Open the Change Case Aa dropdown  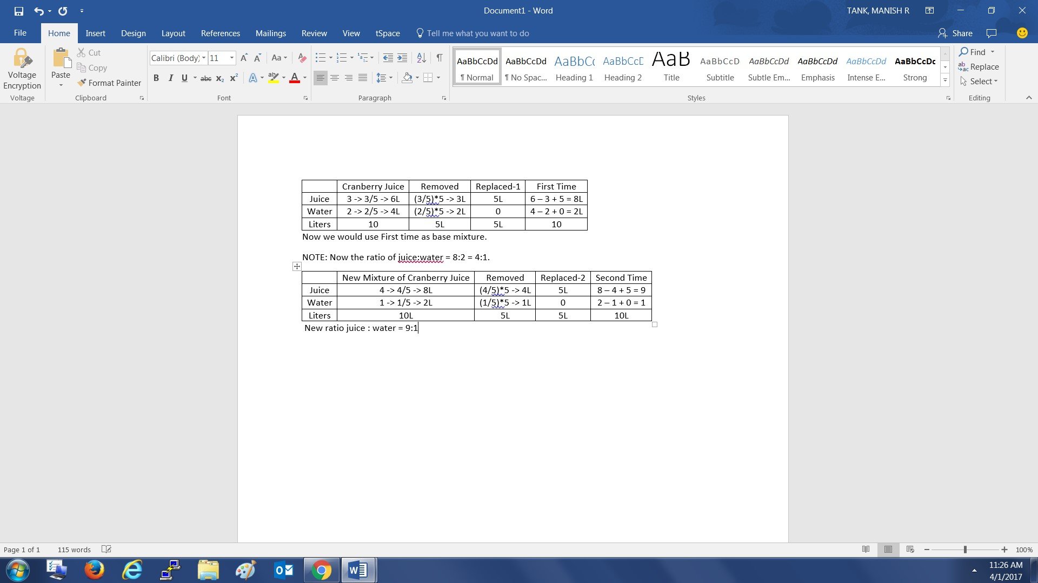(279, 58)
